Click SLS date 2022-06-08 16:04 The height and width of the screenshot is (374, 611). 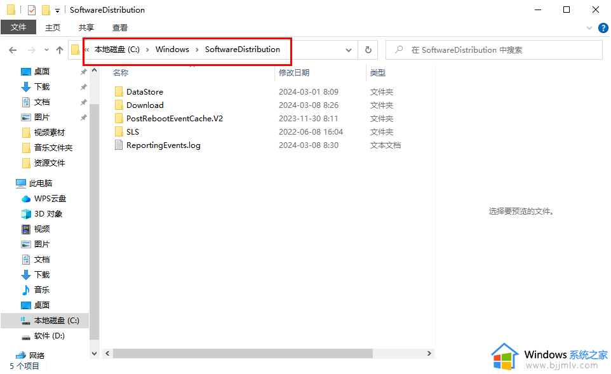click(x=311, y=131)
